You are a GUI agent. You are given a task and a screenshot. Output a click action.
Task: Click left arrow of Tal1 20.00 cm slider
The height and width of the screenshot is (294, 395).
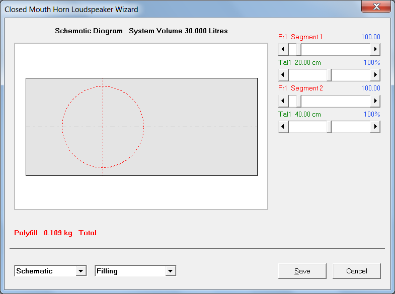coord(283,75)
